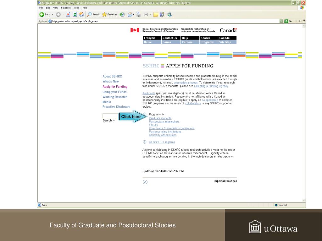Viewport: 322px width, 241px height.
Task: Open the peer-review process link
Action: (x=186, y=83)
